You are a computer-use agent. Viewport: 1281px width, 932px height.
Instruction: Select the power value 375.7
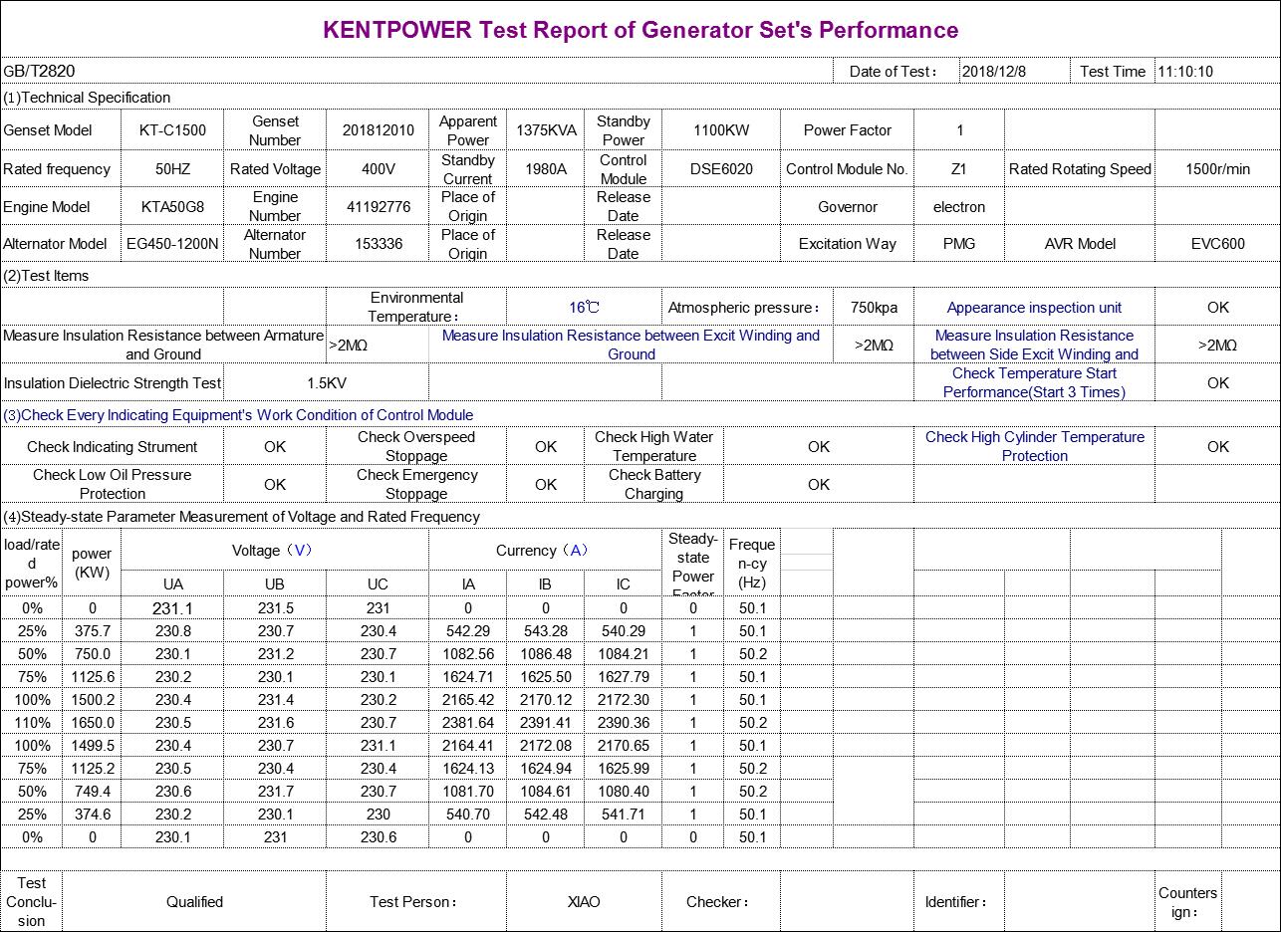(92, 631)
